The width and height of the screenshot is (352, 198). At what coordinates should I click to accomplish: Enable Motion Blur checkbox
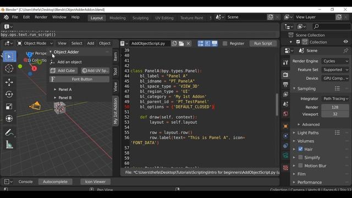coord(300,166)
